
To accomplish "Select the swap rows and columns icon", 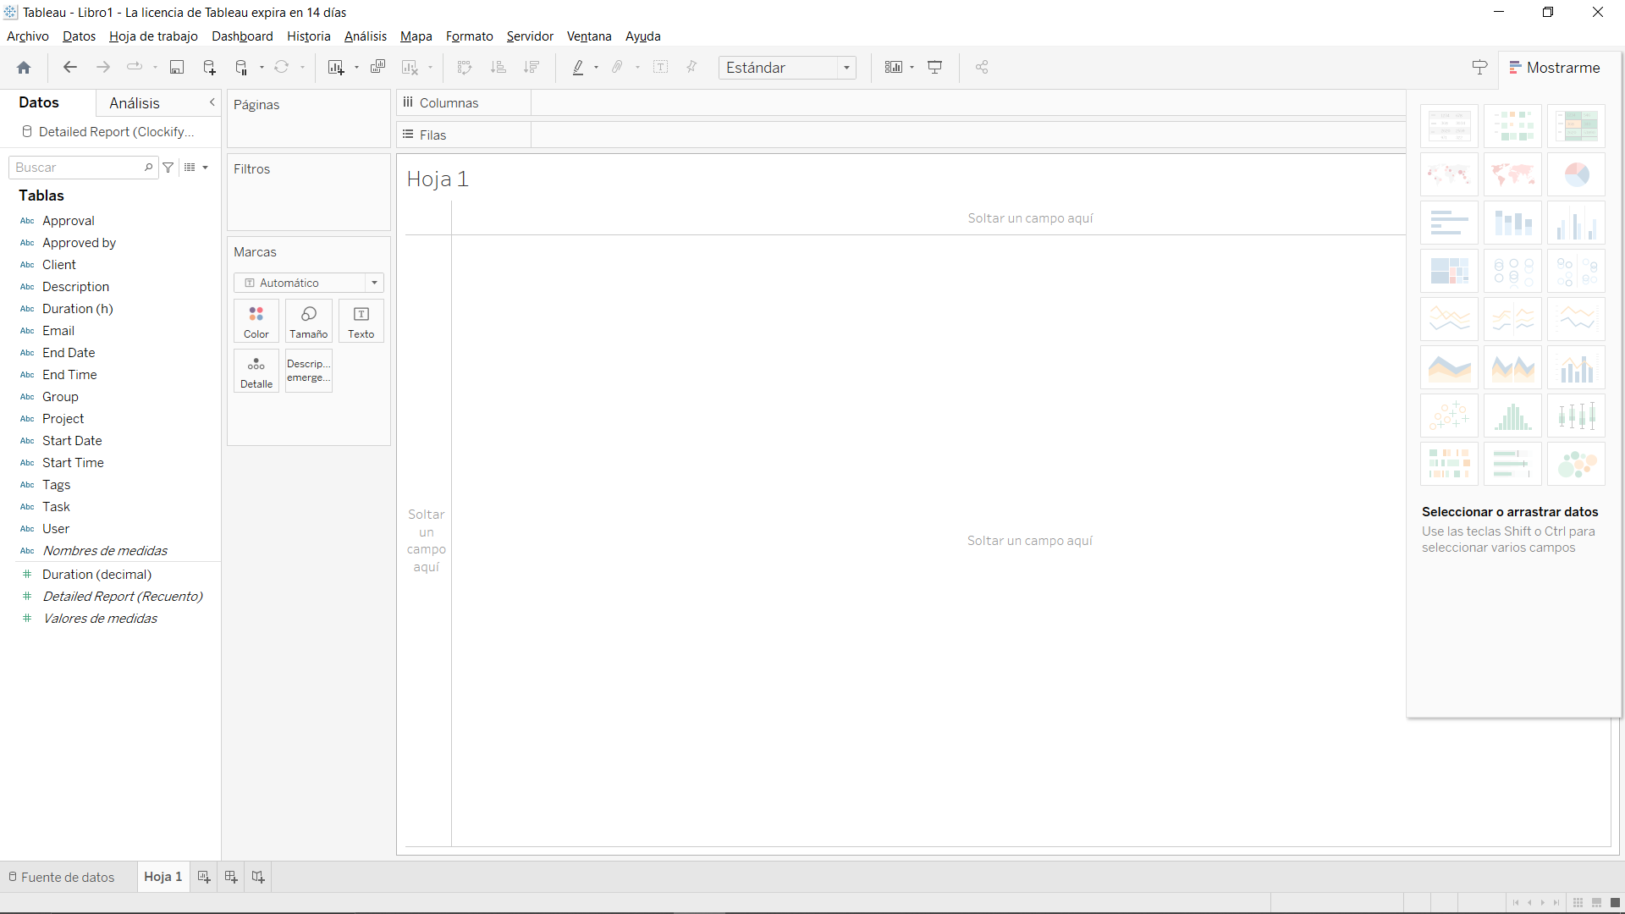I will tap(465, 67).
